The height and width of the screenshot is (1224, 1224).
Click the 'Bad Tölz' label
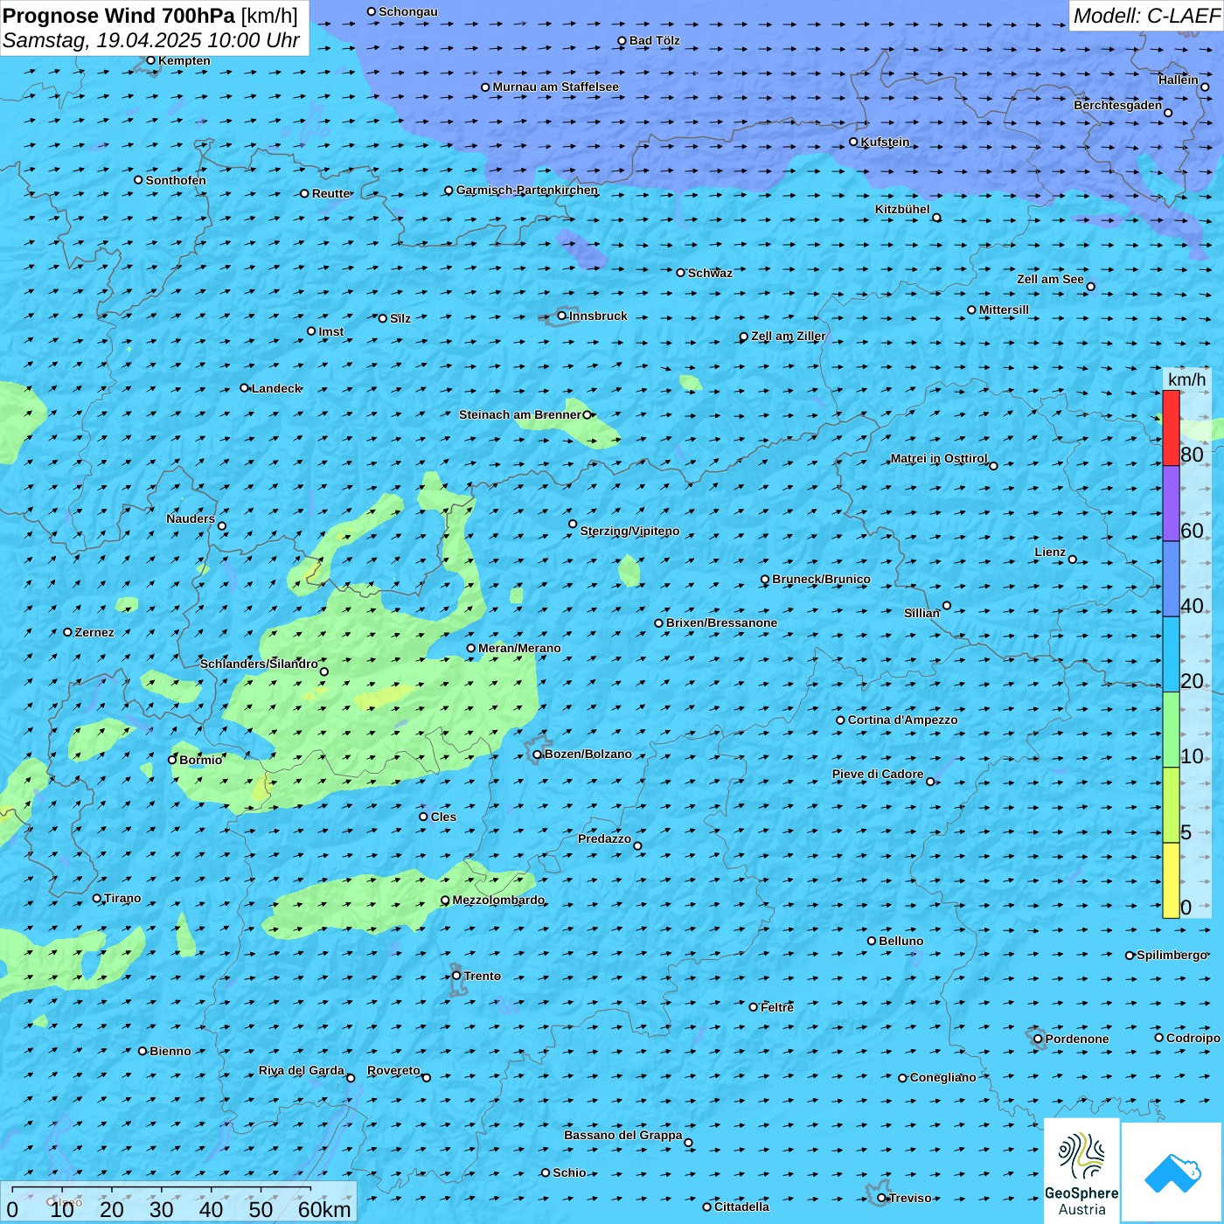(654, 40)
